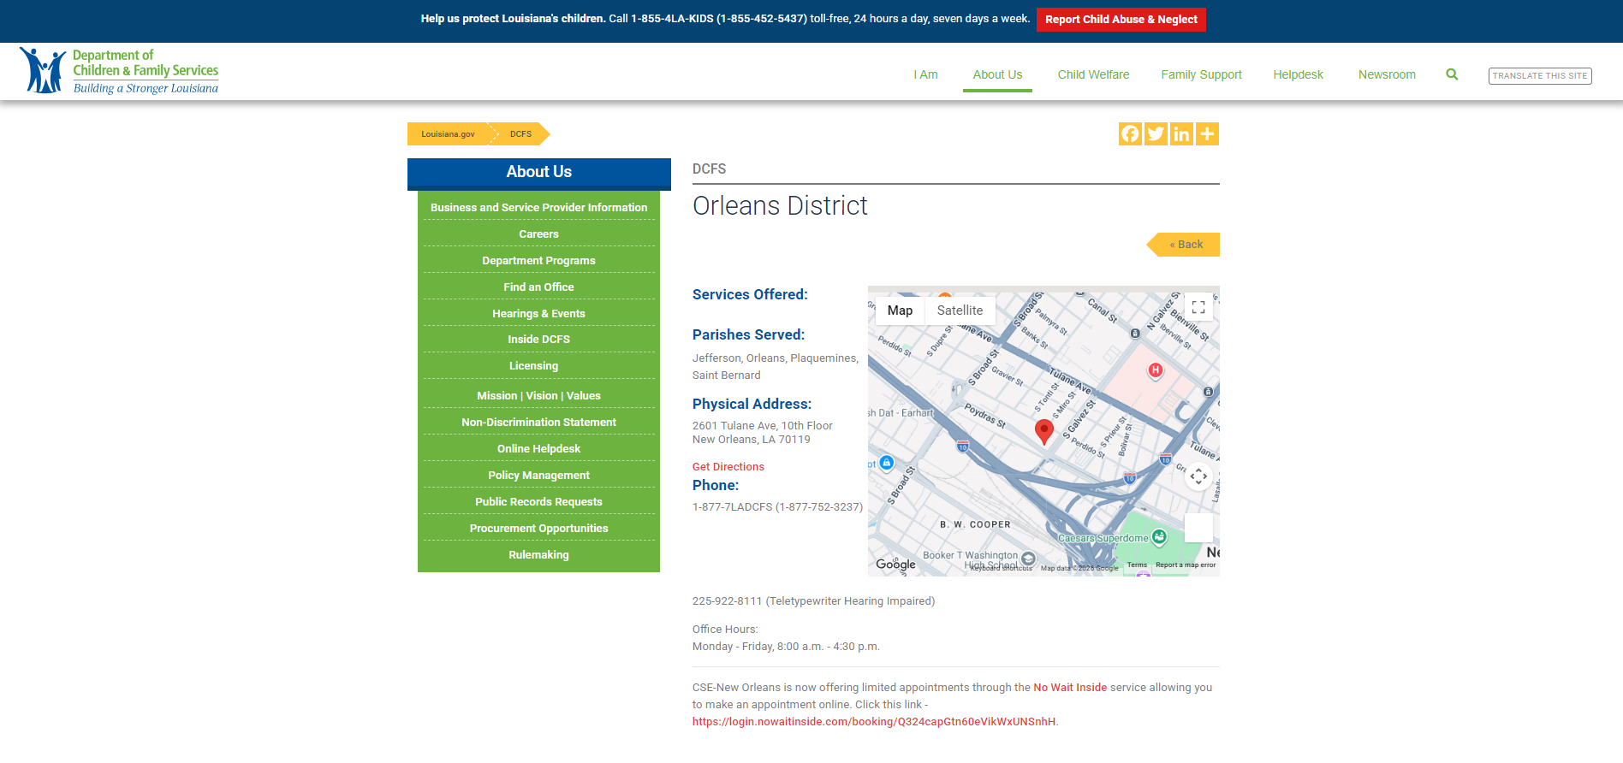Switch map to Satellite view
The height and width of the screenshot is (763, 1623).
coord(960,311)
